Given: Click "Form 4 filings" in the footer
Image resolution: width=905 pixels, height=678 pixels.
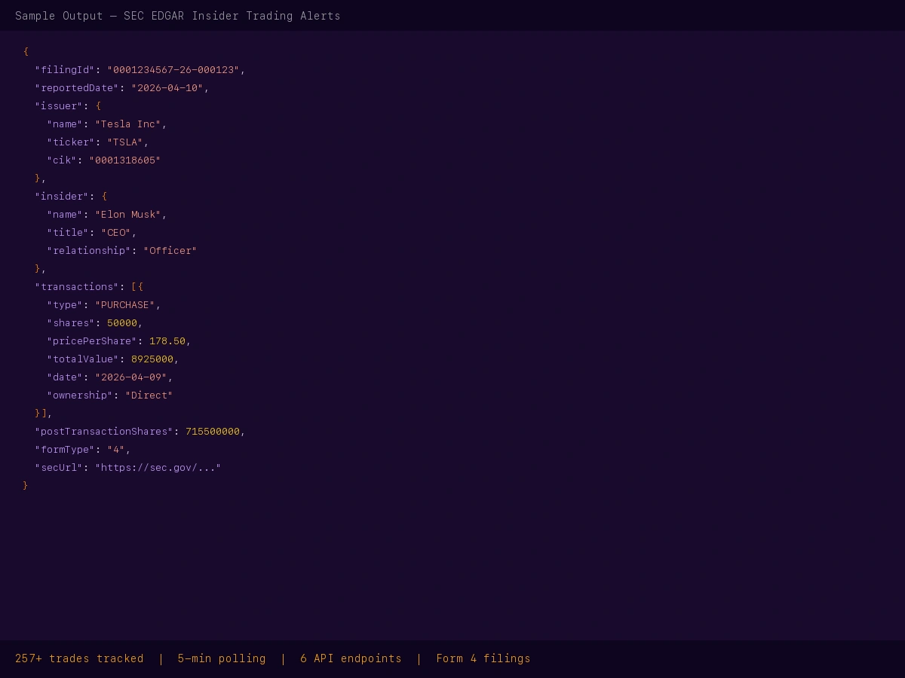Looking at the screenshot, I should [x=483, y=658].
